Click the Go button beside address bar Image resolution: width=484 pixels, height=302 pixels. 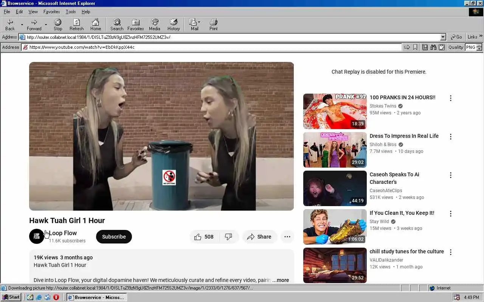coord(456,37)
